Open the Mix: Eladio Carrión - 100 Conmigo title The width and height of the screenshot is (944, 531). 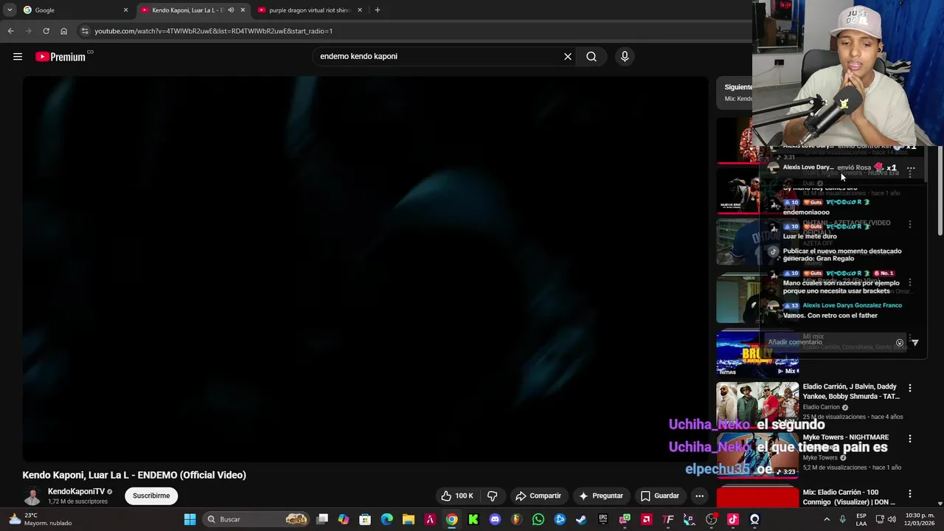click(849, 497)
